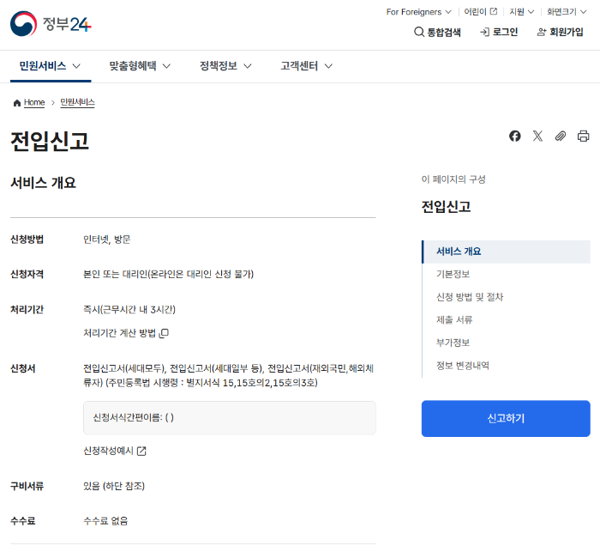Open 맞춤형혜택 menu
This screenshot has width=600, height=558.
point(140,66)
